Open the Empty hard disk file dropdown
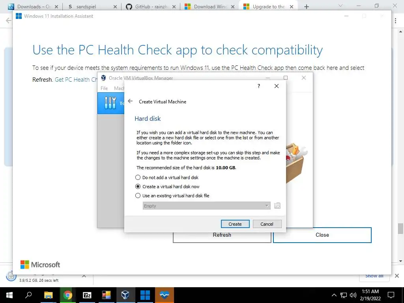 [x=206, y=206]
